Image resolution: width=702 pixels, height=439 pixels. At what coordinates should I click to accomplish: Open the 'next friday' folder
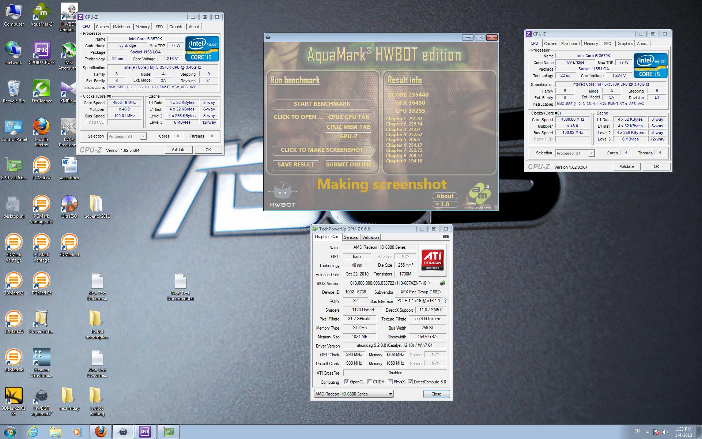coord(69,399)
